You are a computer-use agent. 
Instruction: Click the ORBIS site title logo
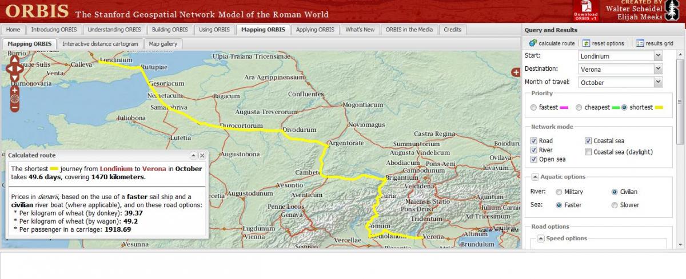38,11
